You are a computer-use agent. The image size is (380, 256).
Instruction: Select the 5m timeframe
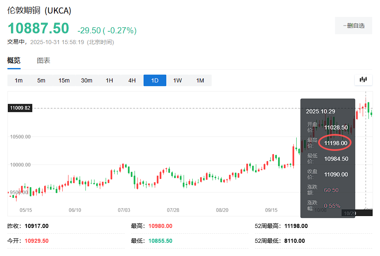[41, 80]
